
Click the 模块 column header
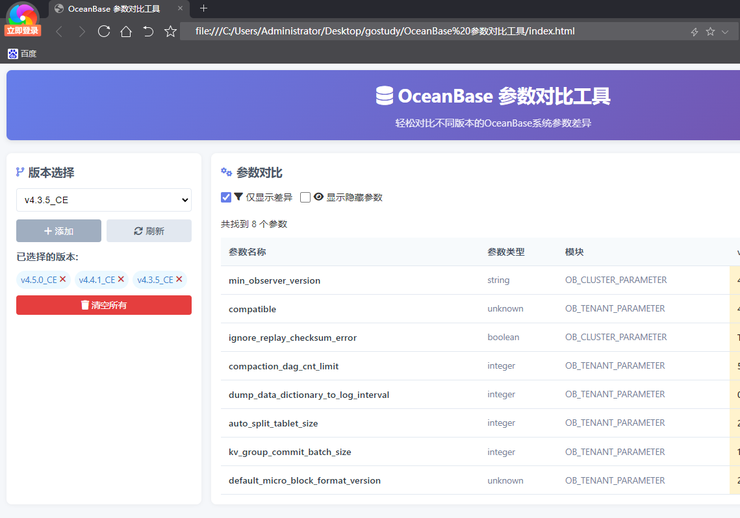574,252
